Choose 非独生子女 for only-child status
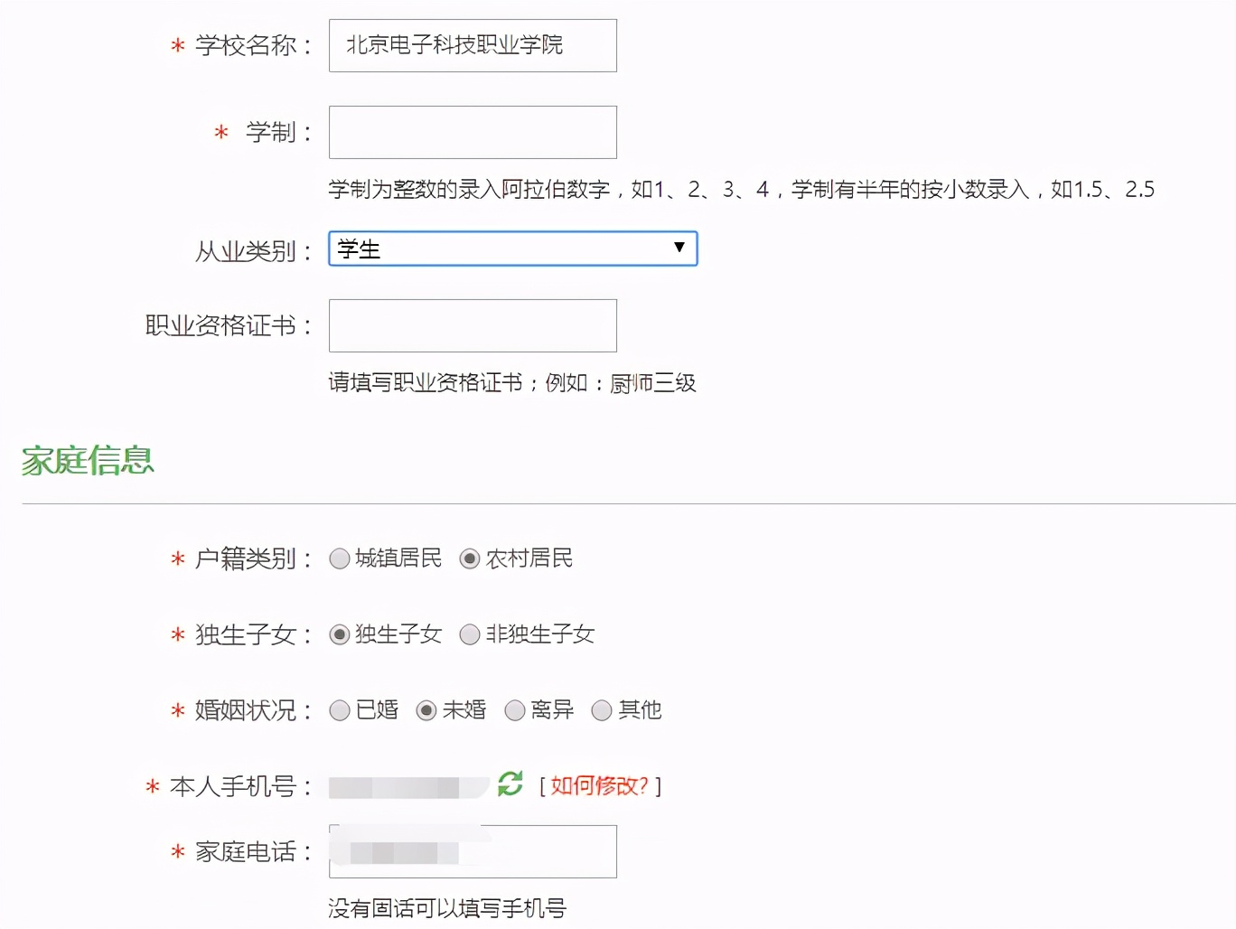Viewport: 1236px width, 929px height. 470,634
